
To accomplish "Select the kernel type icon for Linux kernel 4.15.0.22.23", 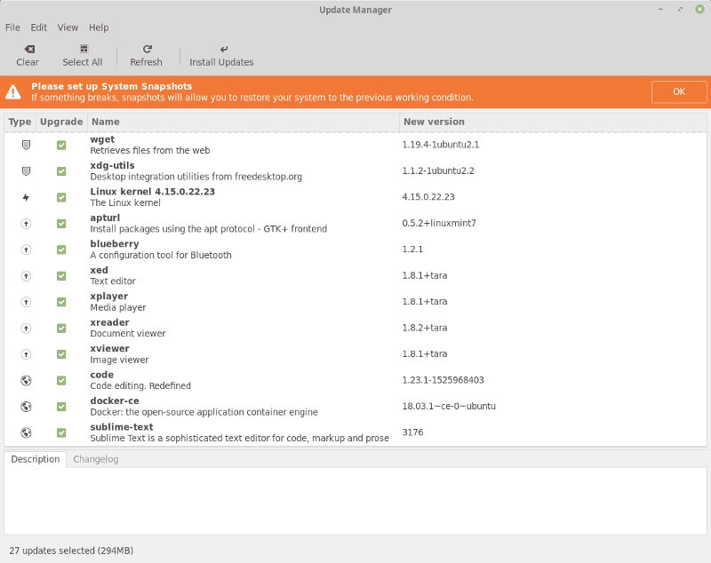I will coord(26,196).
